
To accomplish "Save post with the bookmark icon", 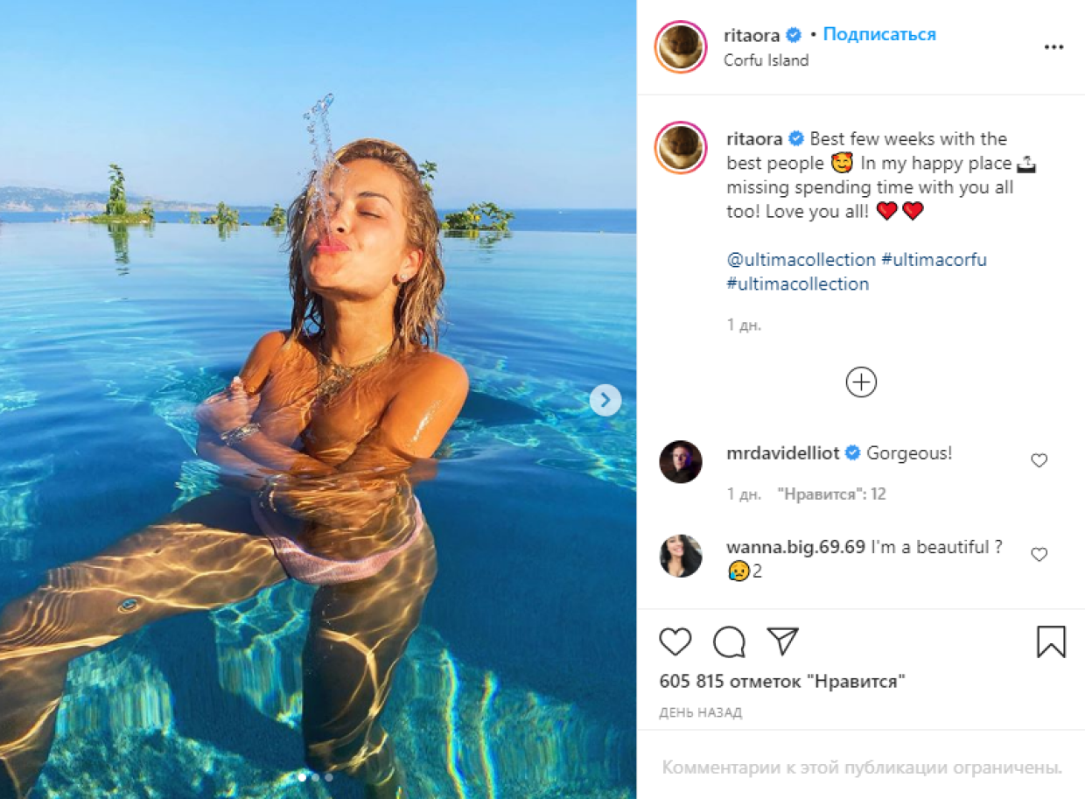I will (x=1051, y=641).
